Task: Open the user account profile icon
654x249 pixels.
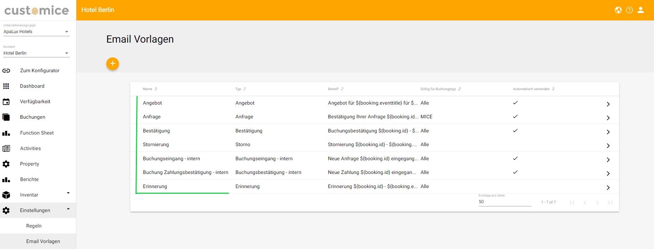Action: coord(641,10)
